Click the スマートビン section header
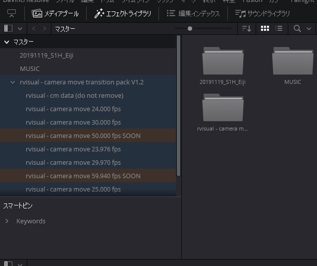Viewport: 317px width, 266px height. click(x=18, y=205)
